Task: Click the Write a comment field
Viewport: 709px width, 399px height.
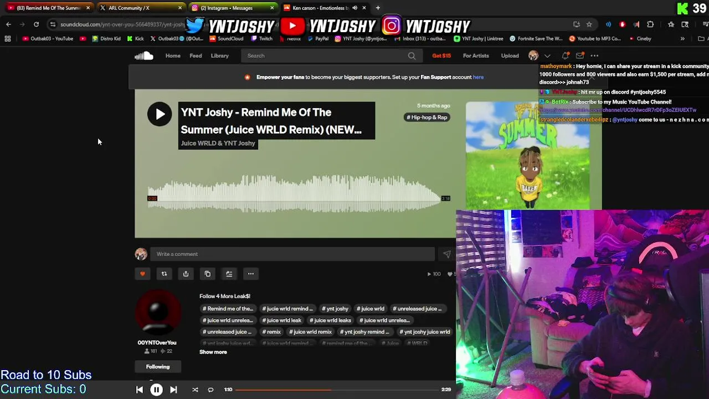Action: (x=294, y=254)
